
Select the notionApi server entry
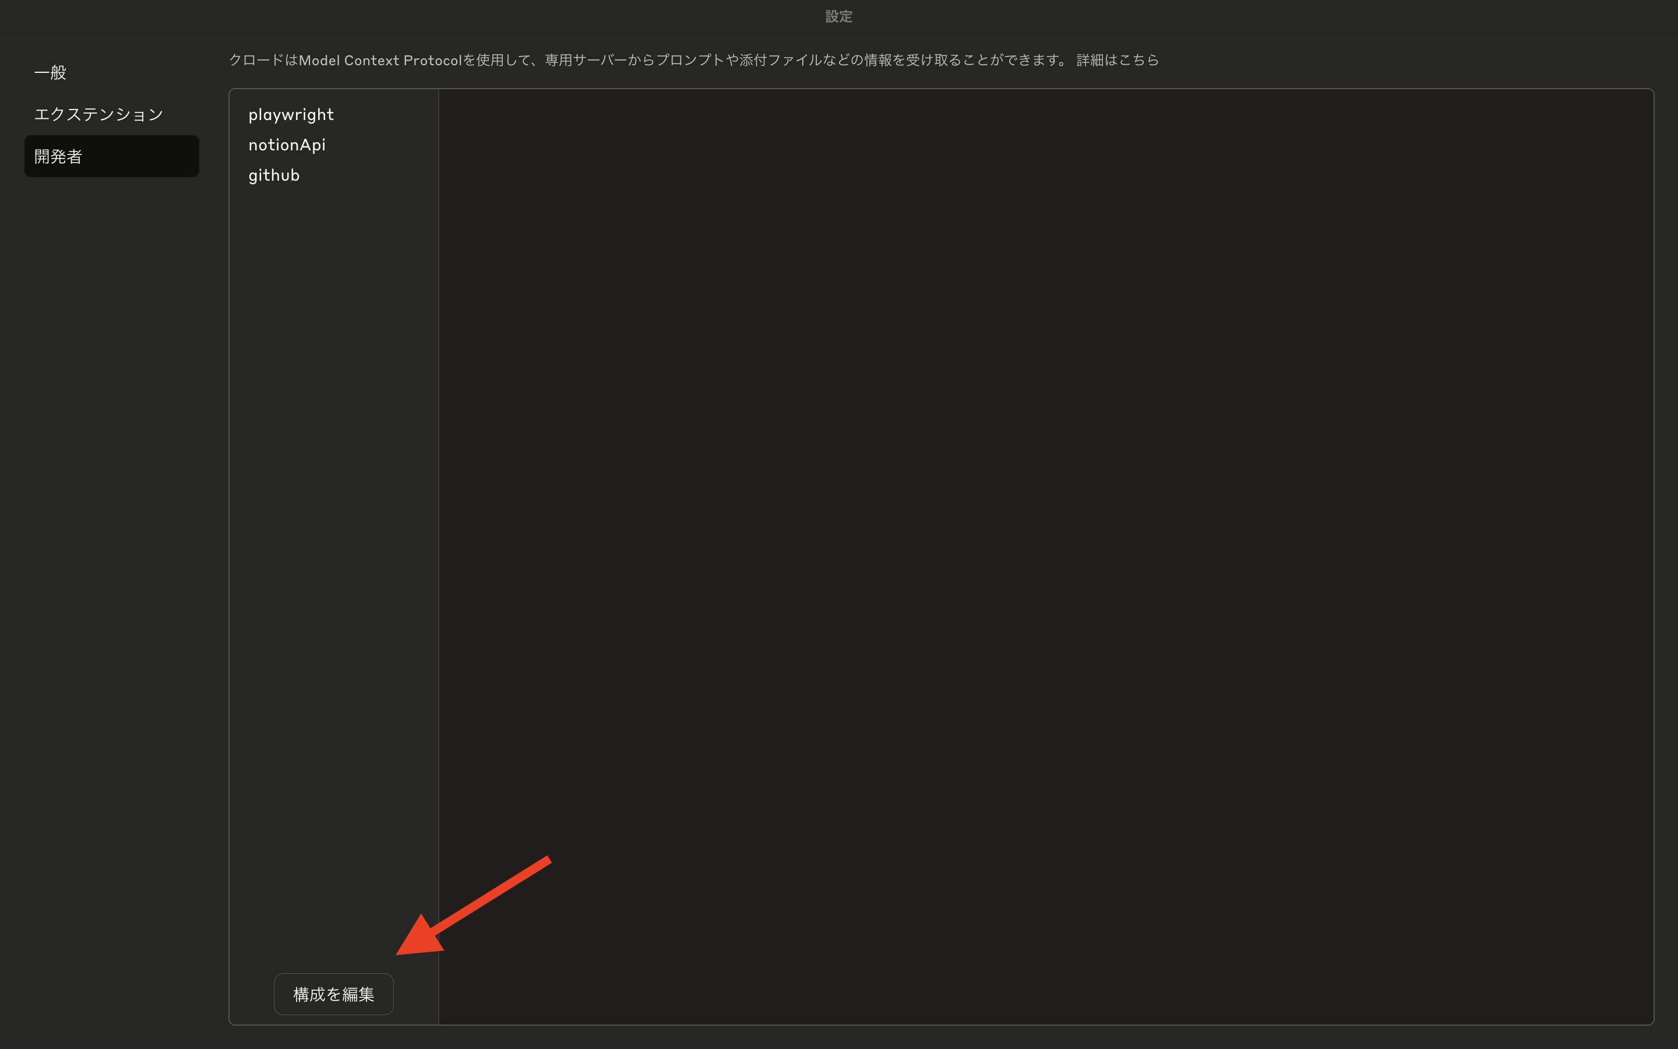click(287, 145)
